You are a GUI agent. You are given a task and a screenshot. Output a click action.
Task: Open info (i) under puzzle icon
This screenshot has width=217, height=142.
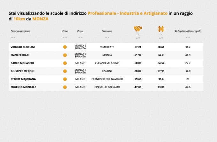[x=161, y=33]
